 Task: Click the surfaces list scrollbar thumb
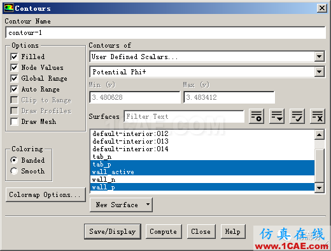coord(320,166)
